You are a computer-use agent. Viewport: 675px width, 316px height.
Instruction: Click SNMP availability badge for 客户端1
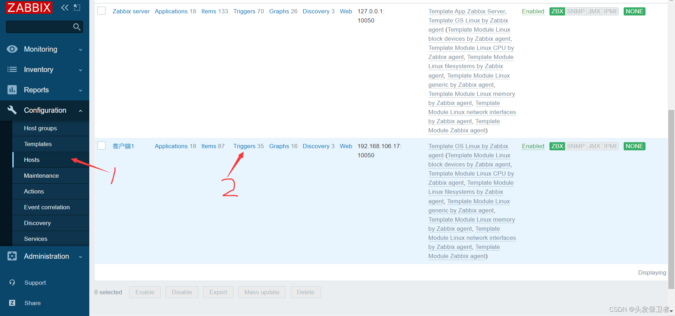point(576,146)
